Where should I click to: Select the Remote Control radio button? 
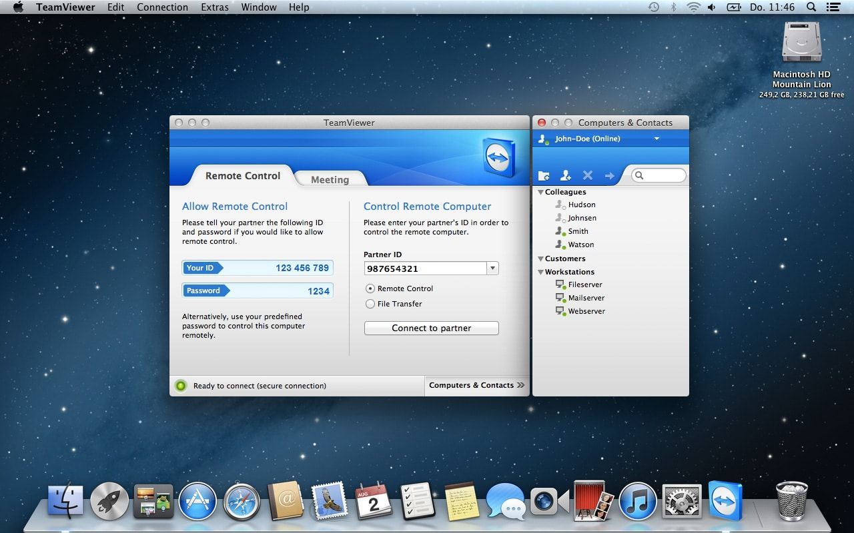tap(370, 288)
